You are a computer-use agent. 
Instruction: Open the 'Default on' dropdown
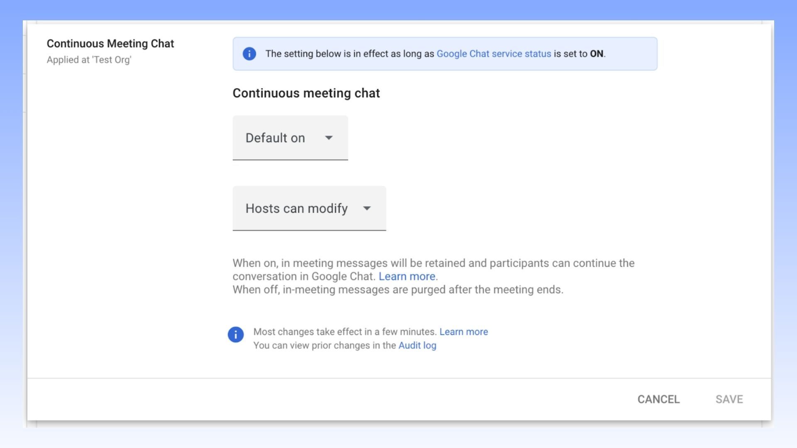tap(290, 138)
